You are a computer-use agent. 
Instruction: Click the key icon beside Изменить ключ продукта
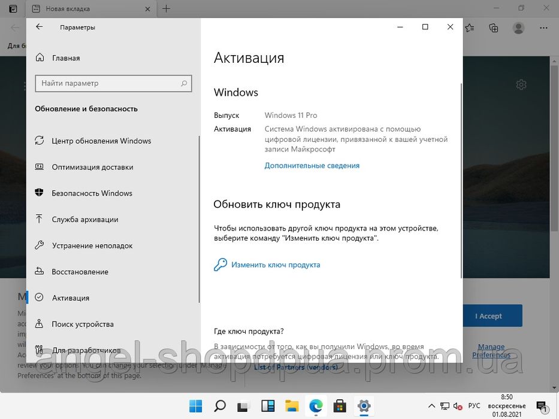(220, 265)
